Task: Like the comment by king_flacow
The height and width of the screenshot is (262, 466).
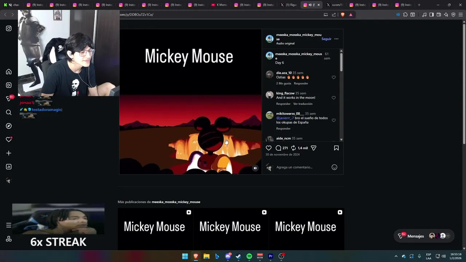Action: [333, 98]
